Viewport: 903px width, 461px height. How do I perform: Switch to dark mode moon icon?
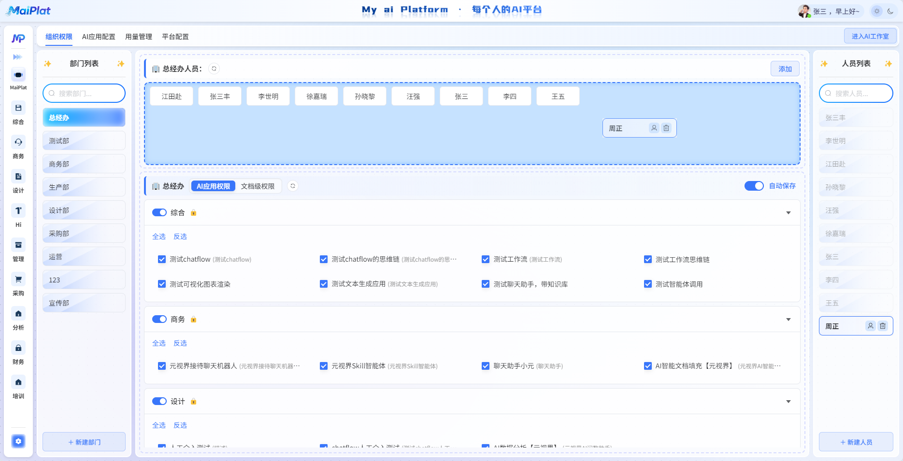[890, 11]
